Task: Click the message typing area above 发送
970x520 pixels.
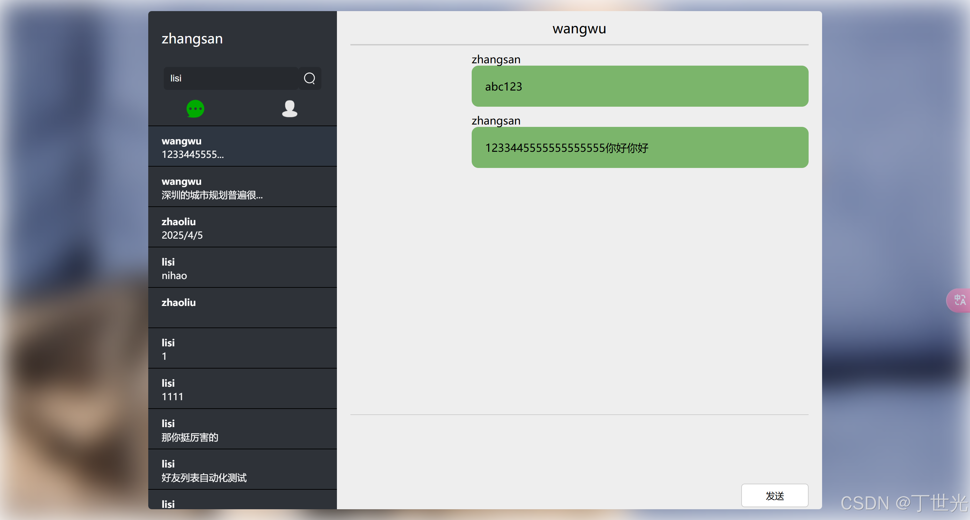Action: click(x=579, y=448)
